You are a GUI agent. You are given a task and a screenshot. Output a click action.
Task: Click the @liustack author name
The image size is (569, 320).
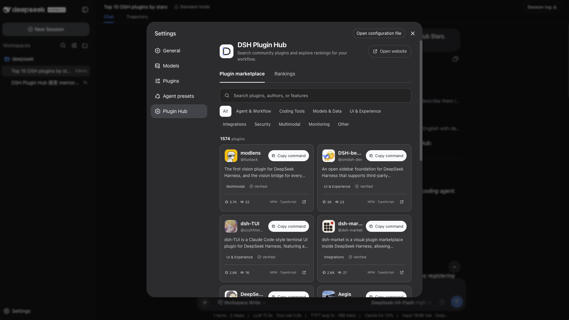tap(249, 160)
